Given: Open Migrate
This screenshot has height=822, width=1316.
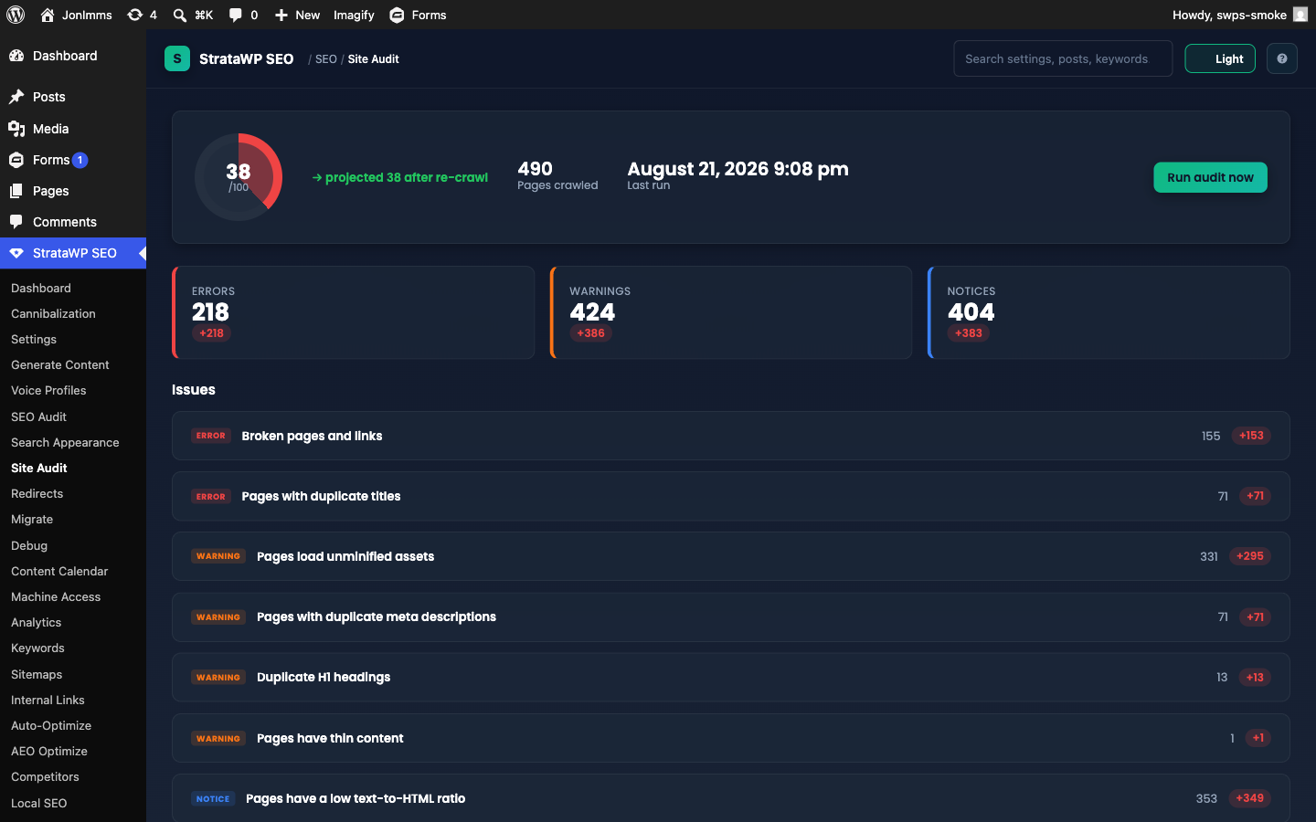Looking at the screenshot, I should point(32,519).
